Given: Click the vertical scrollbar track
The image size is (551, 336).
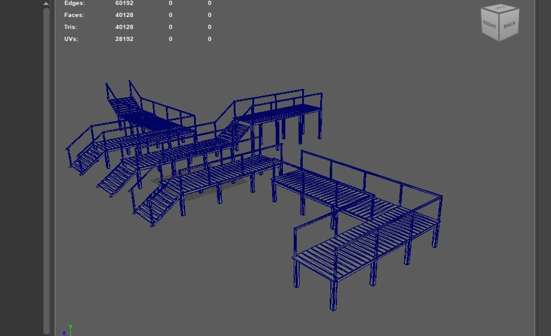Looking at the screenshot, I should (46, 170).
